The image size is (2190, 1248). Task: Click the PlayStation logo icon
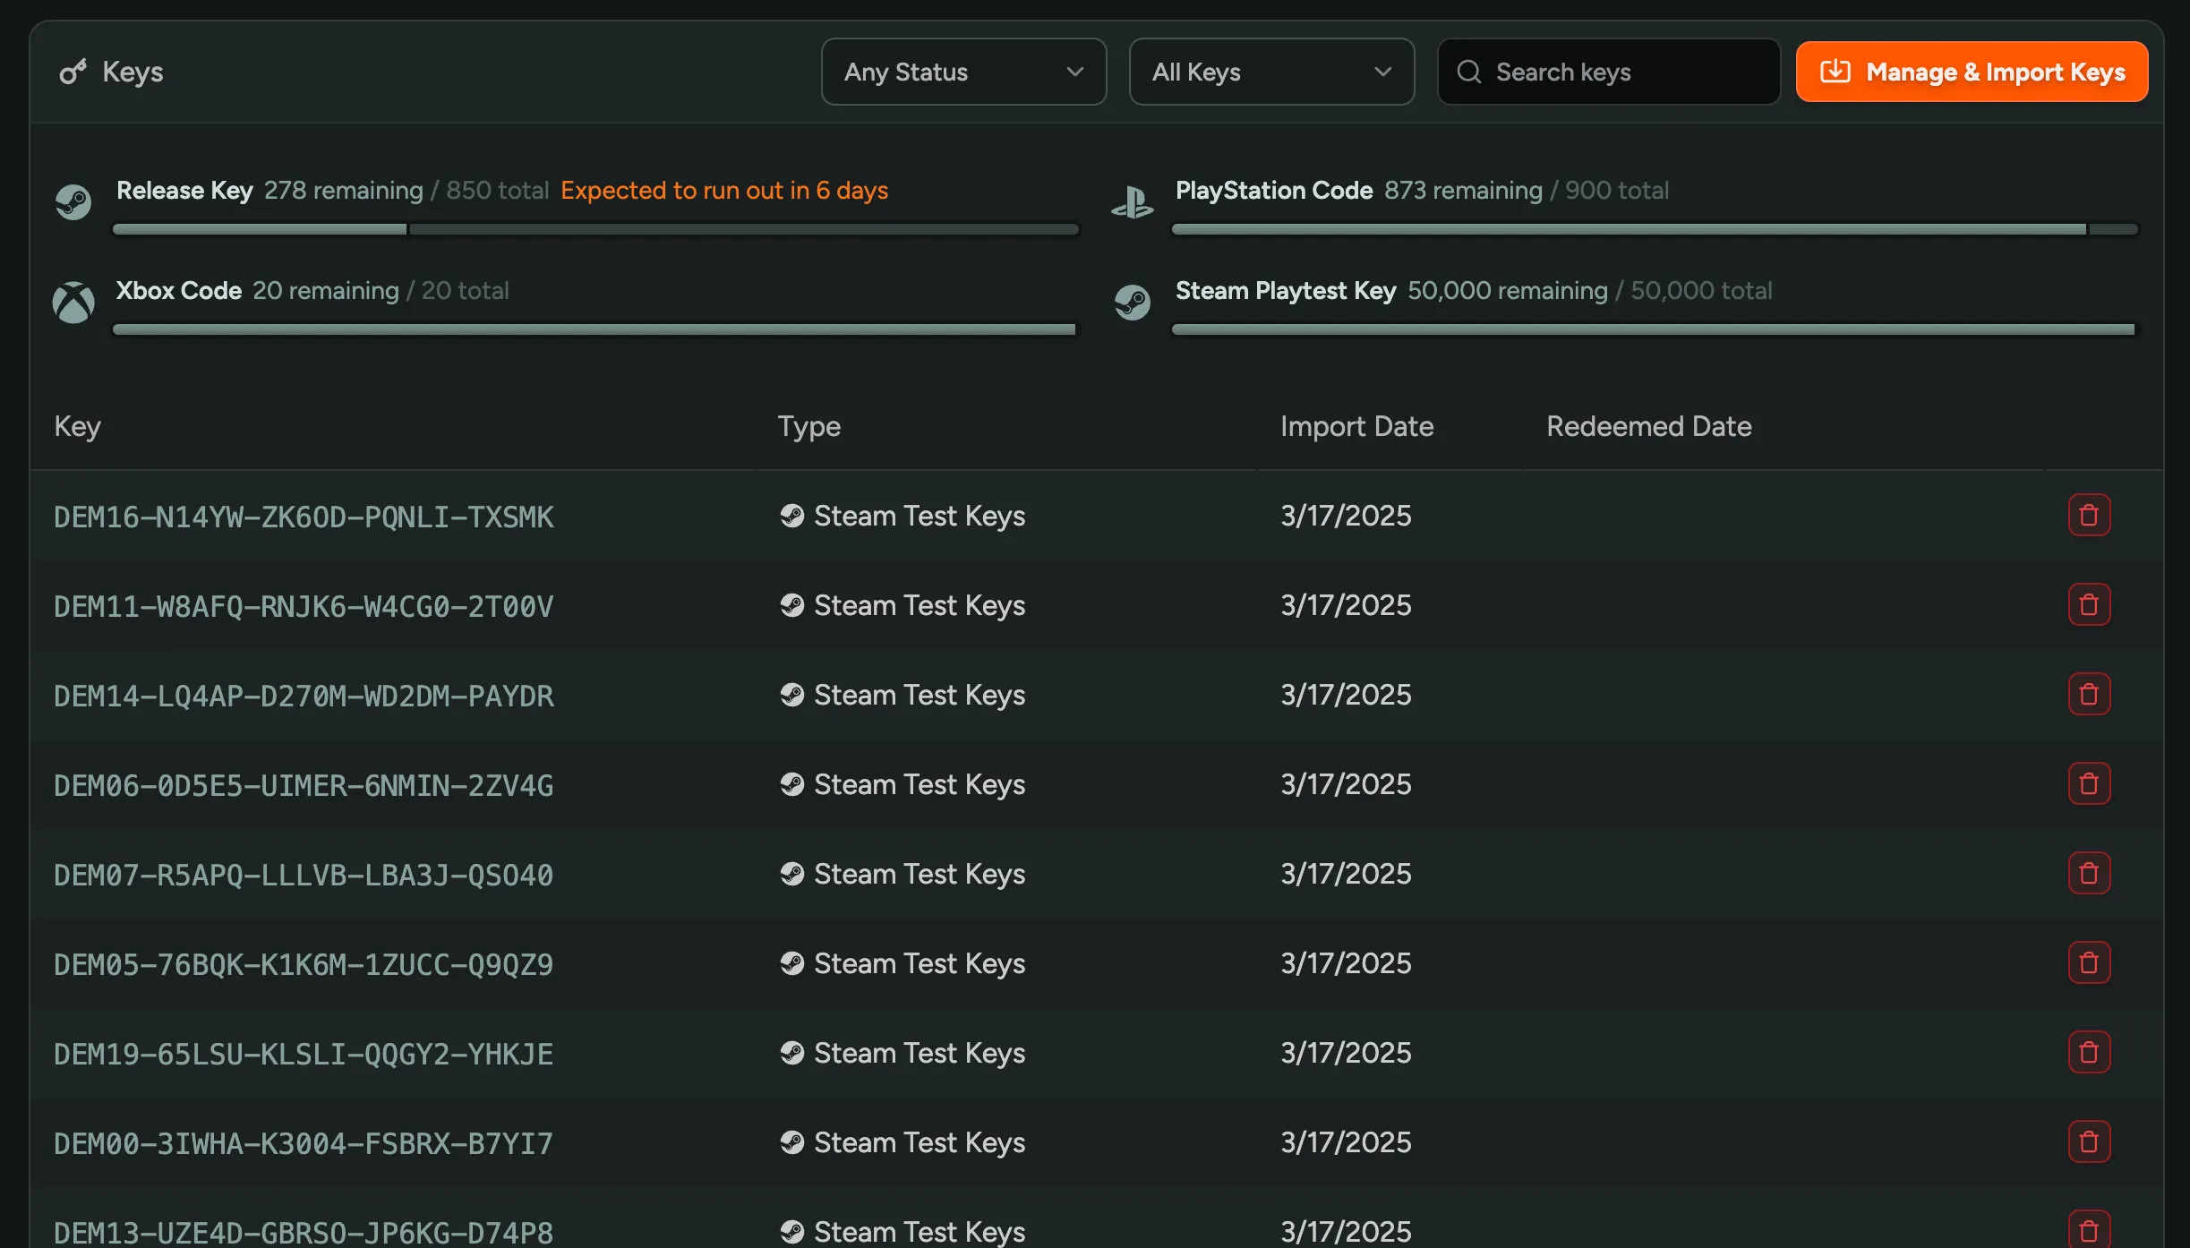(1133, 201)
